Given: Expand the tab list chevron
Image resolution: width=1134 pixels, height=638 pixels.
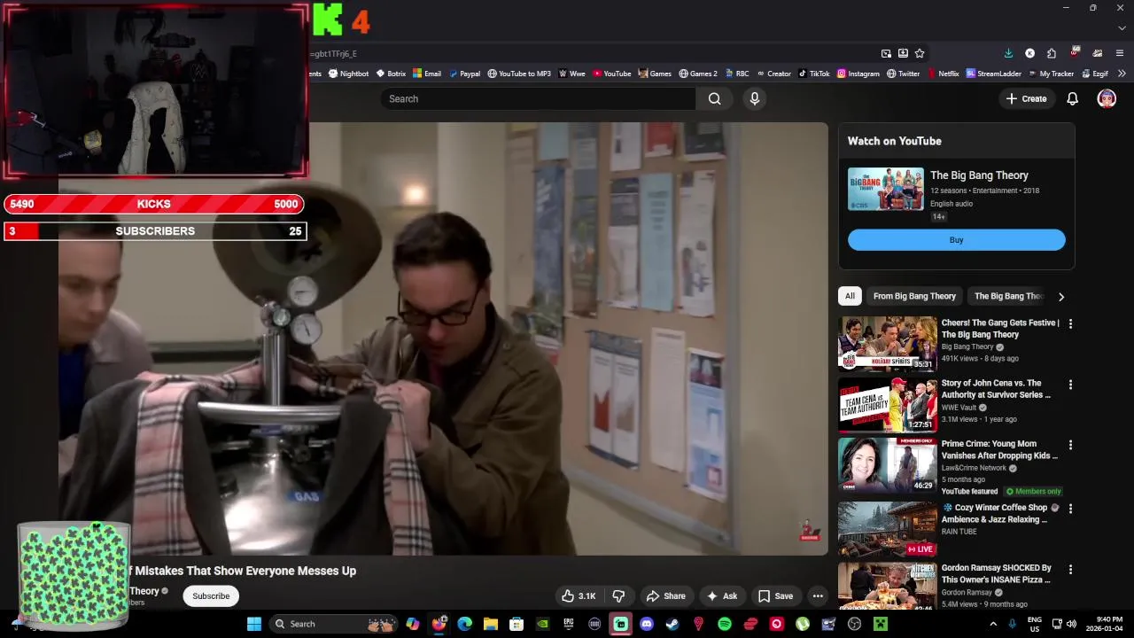Looking at the screenshot, I should [1122, 27].
